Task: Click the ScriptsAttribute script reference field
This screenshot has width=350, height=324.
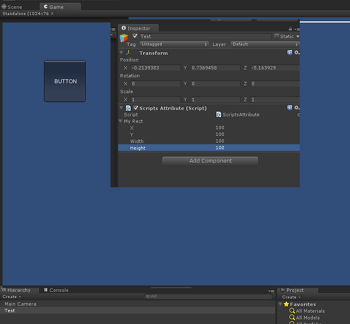Action: pos(257,115)
